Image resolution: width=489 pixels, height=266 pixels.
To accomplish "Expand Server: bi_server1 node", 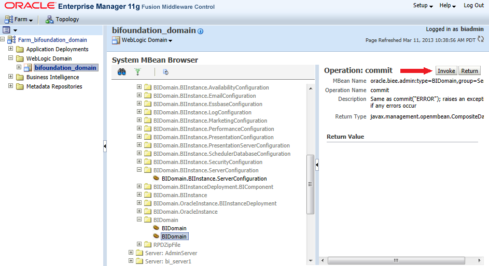I will 131,261.
